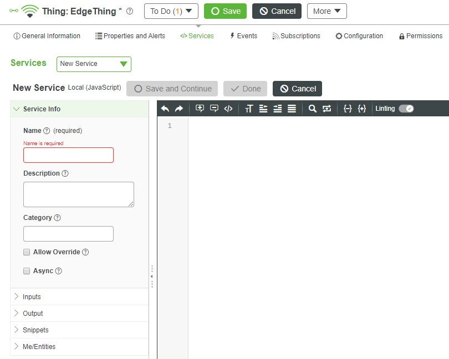Open the More dropdown menu
Viewport: 449px width, 359px height.
[326, 11]
